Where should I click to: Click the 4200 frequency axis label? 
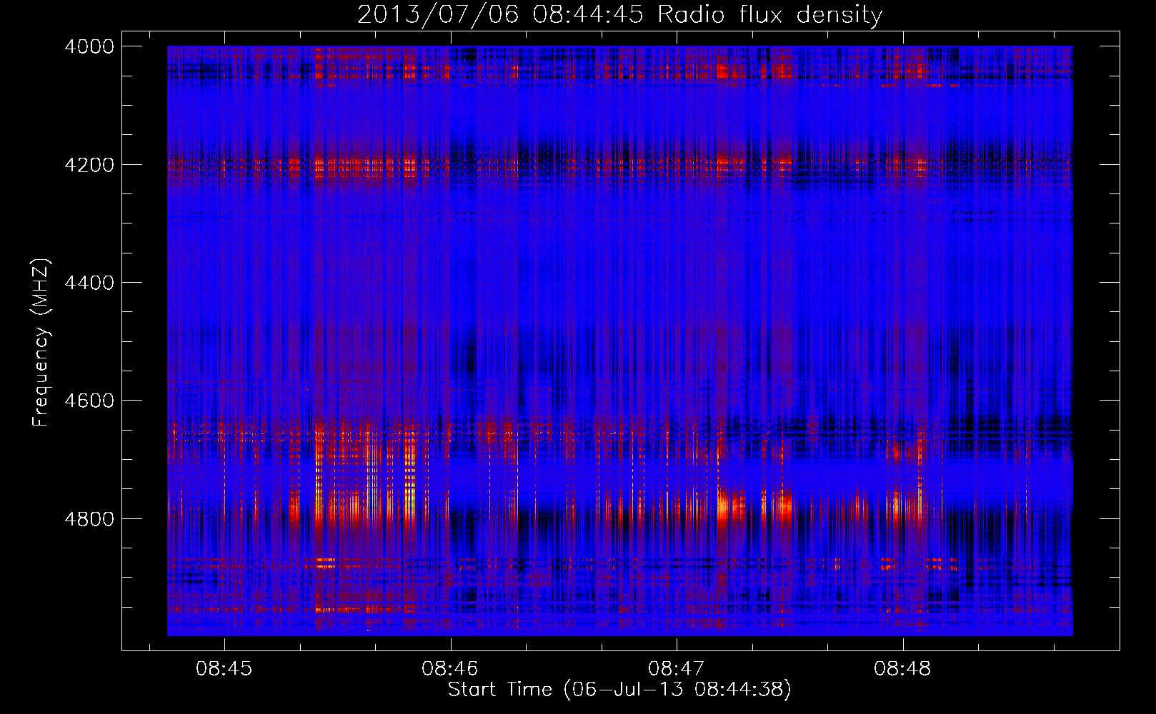89,165
